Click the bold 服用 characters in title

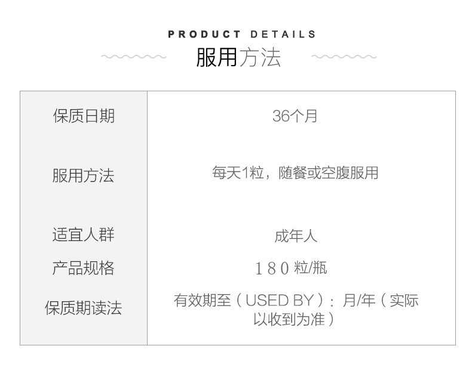point(217,57)
